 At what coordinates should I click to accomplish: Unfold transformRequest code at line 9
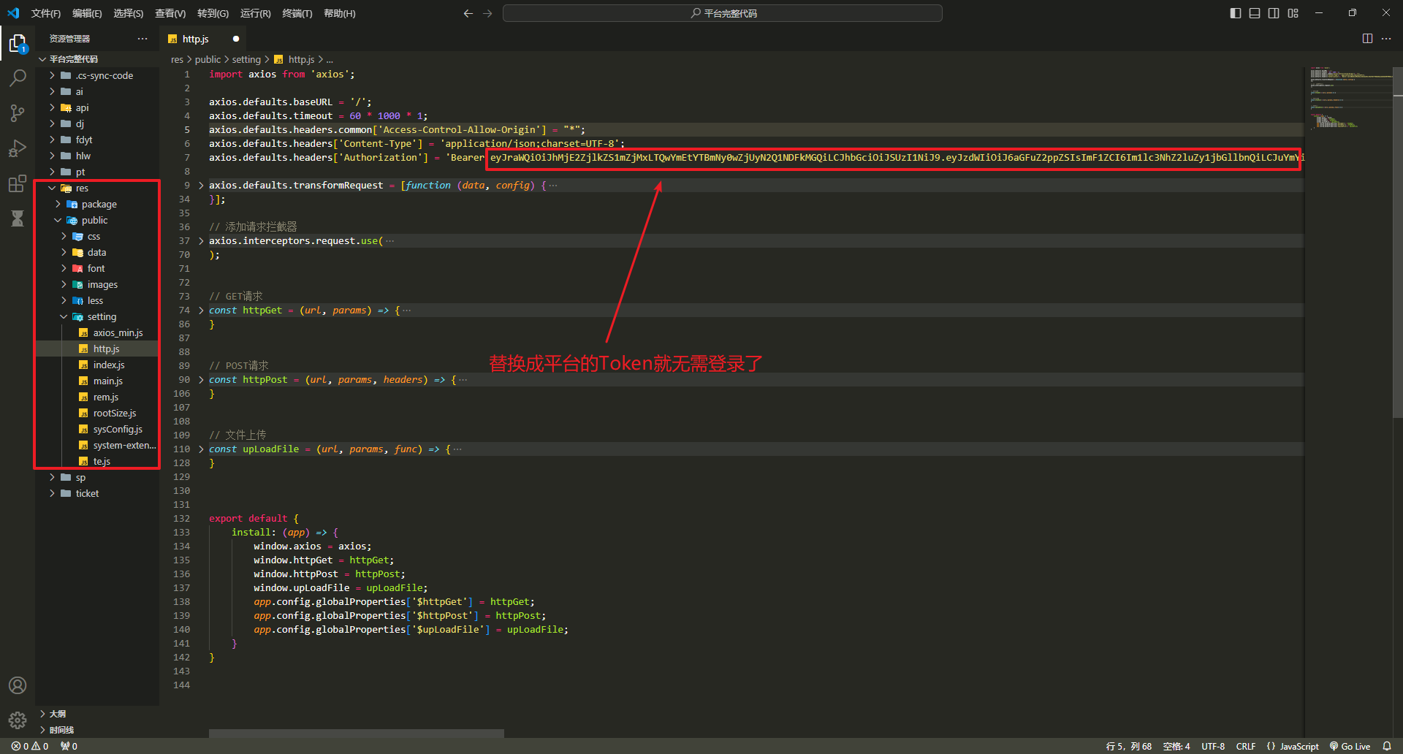201,186
